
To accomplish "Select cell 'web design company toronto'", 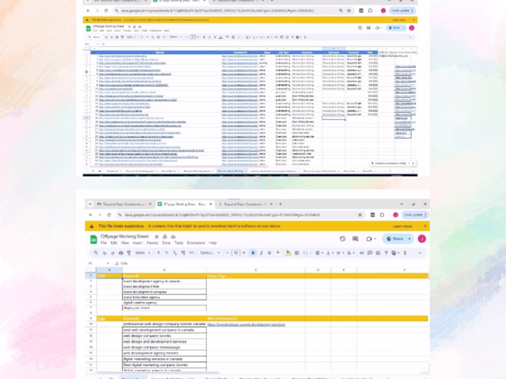I will point(164,336).
